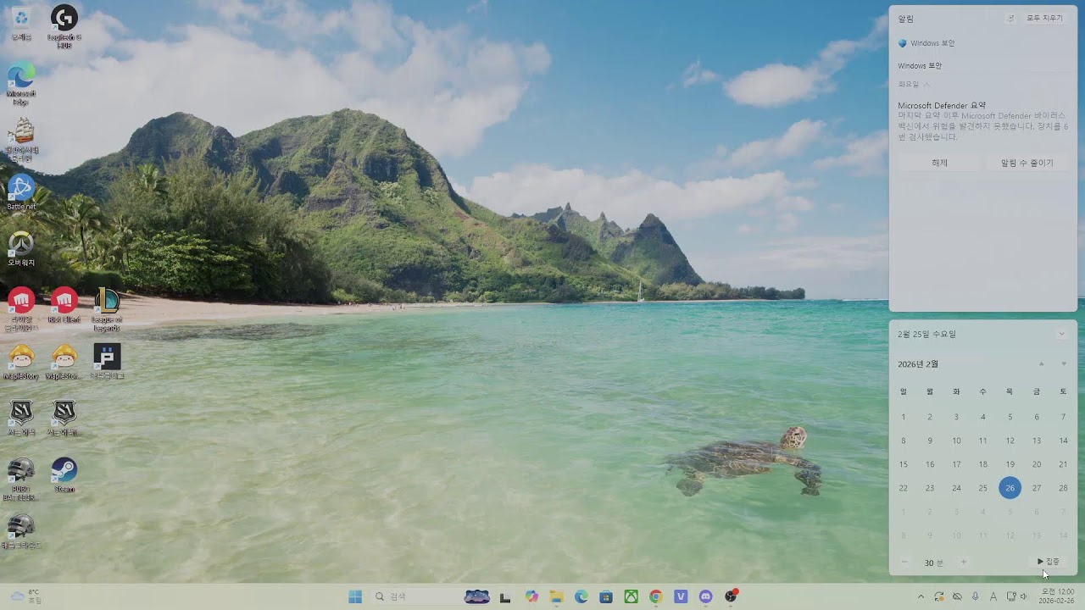Image resolution: width=1085 pixels, height=610 pixels.
Task: Collapse the Tuesday notification group
Action: [926, 84]
